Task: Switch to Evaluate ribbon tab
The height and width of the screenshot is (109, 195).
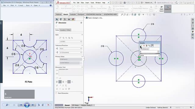Action: pos(73,15)
